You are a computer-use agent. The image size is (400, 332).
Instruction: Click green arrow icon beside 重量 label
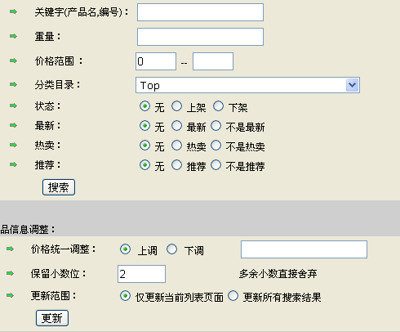click(x=13, y=36)
